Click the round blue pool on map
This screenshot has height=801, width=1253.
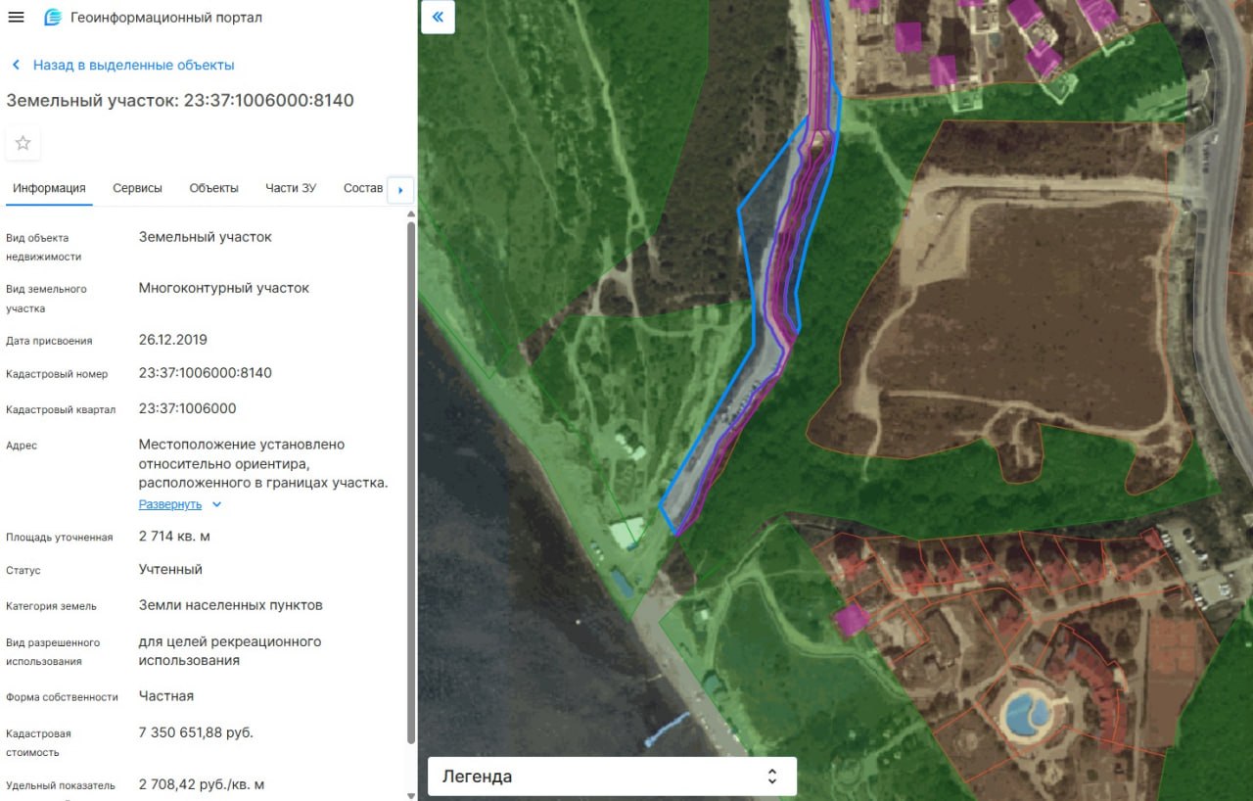click(1026, 712)
